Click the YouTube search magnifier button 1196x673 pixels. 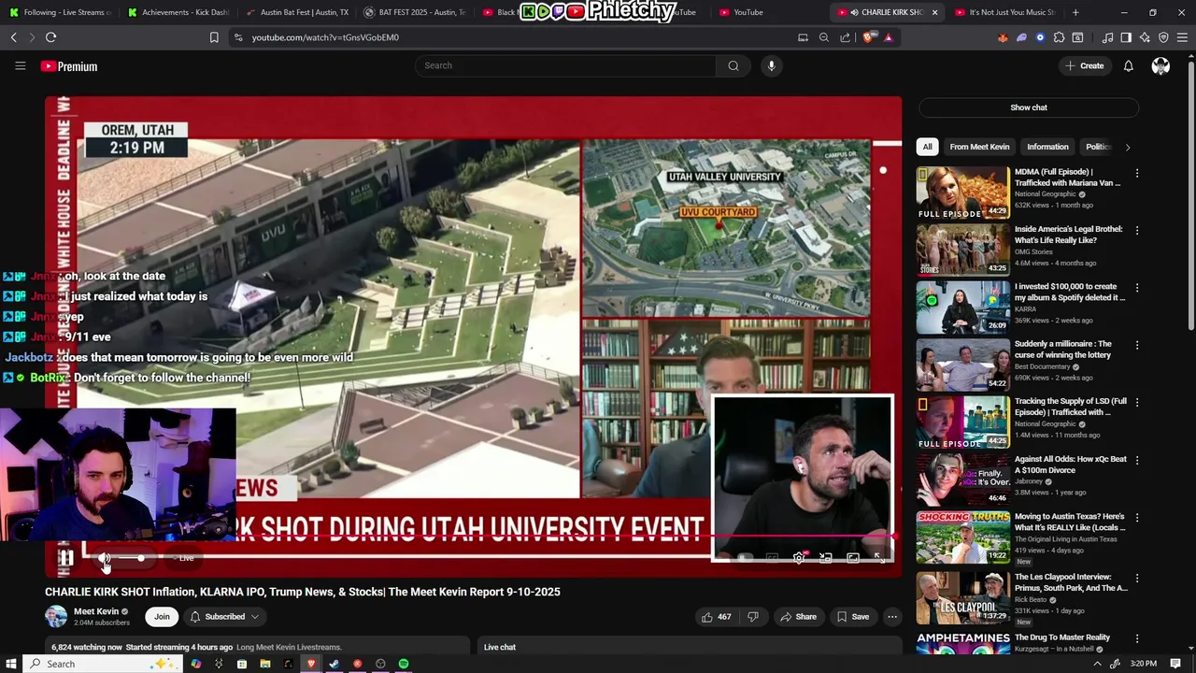[x=733, y=65]
